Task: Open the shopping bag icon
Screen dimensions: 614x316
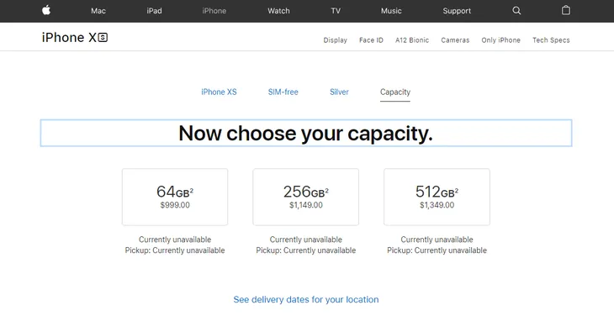Action: click(566, 10)
